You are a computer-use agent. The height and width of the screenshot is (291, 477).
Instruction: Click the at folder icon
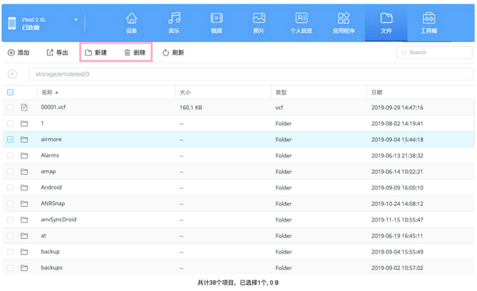[x=24, y=236]
